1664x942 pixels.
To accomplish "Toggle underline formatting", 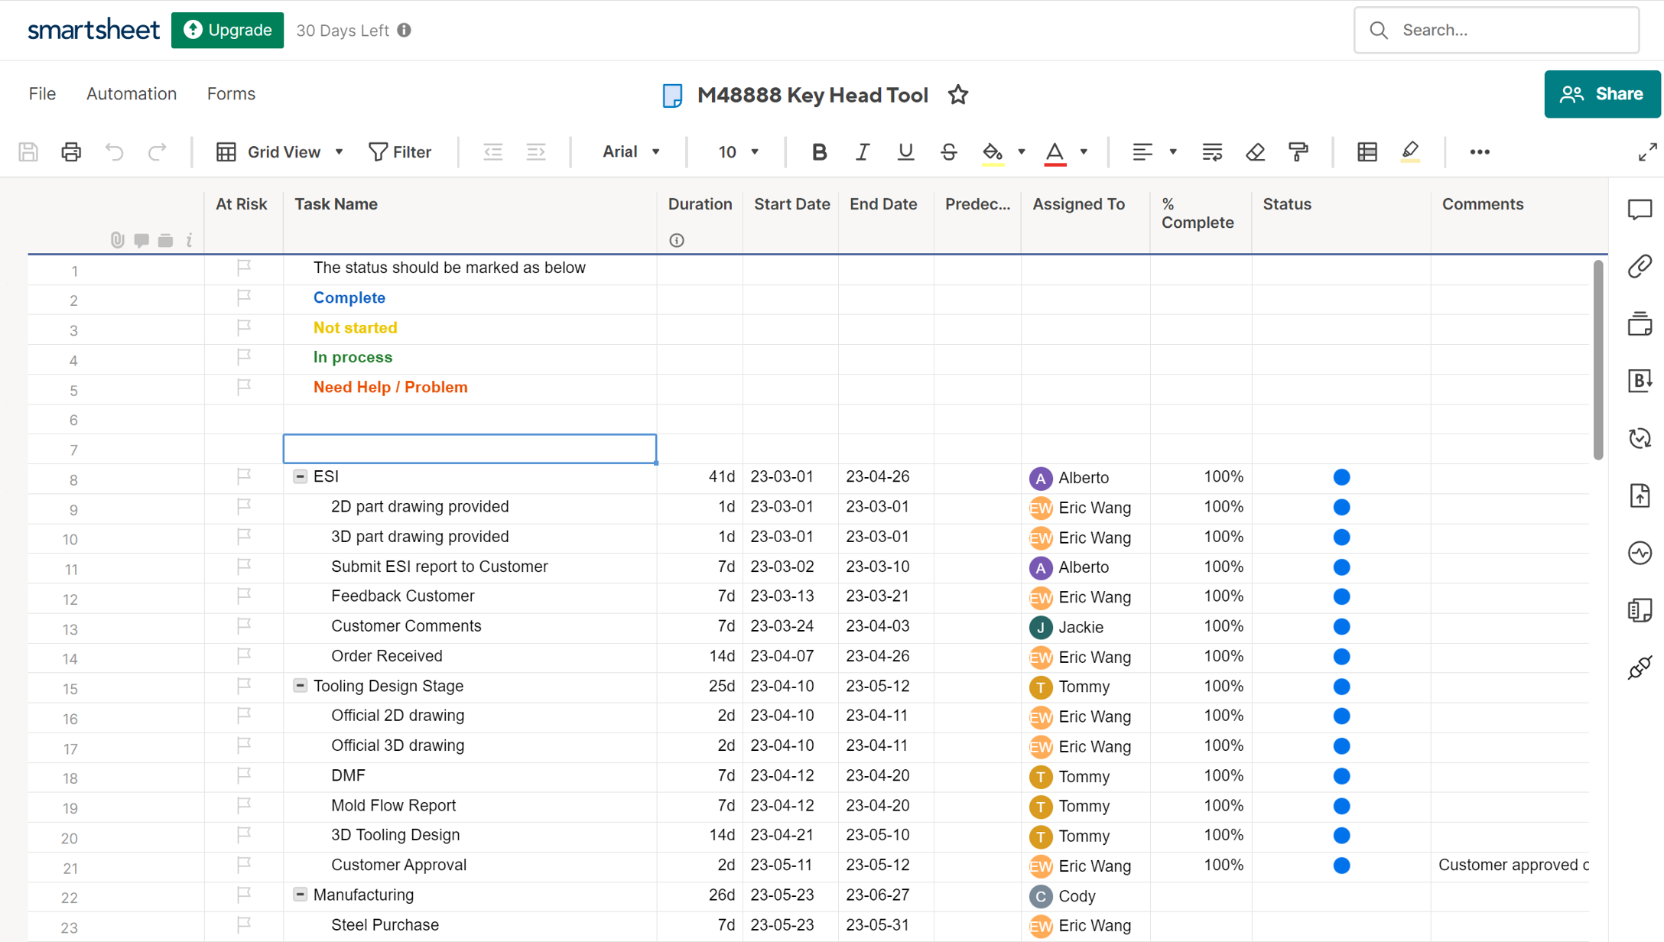I will [x=905, y=152].
